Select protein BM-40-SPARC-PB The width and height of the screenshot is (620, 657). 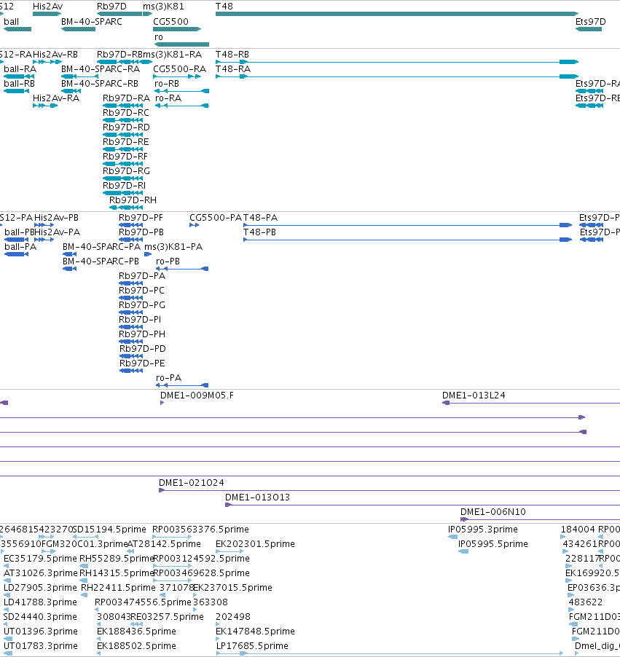click(70, 269)
